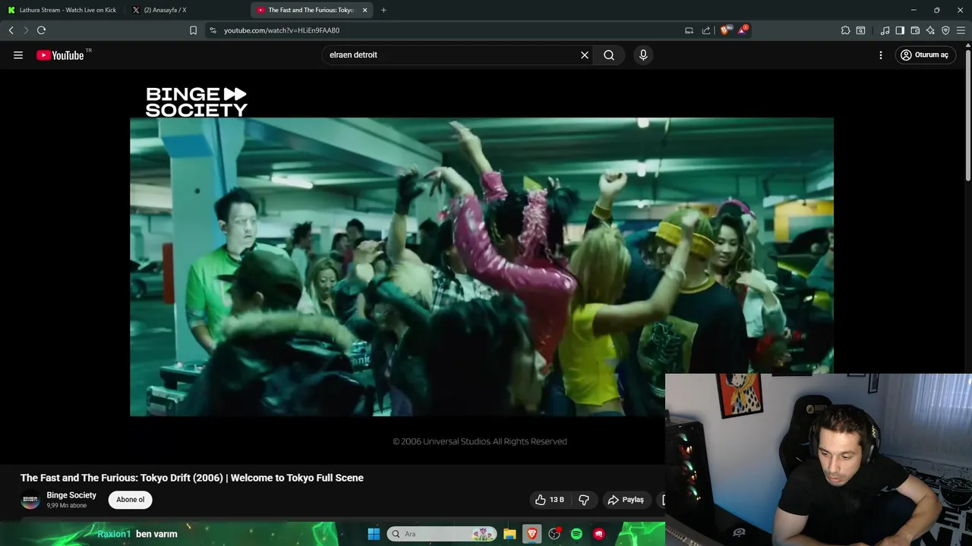The width and height of the screenshot is (972, 546).
Task: Click the page's vertical scrollbar
Action: [x=967, y=114]
